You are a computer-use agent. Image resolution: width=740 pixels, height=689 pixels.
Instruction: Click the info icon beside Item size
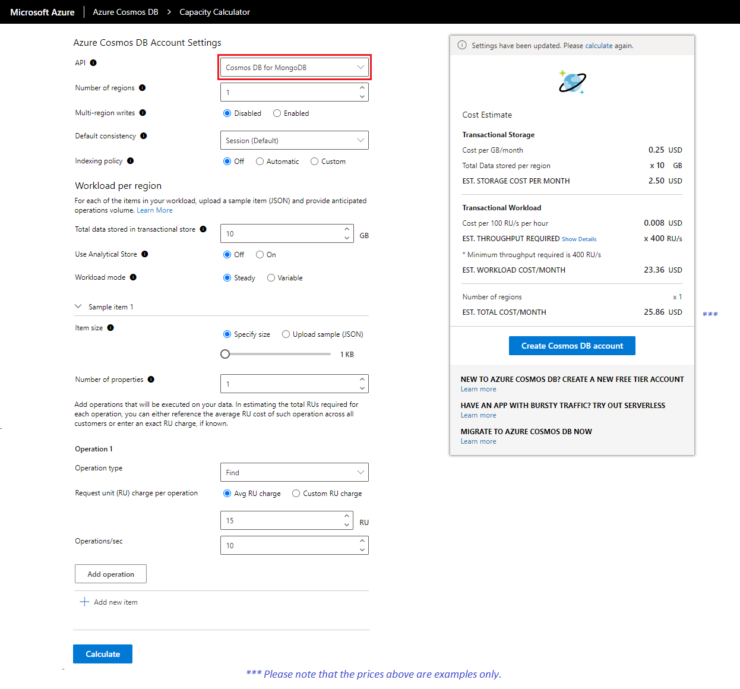click(x=109, y=327)
